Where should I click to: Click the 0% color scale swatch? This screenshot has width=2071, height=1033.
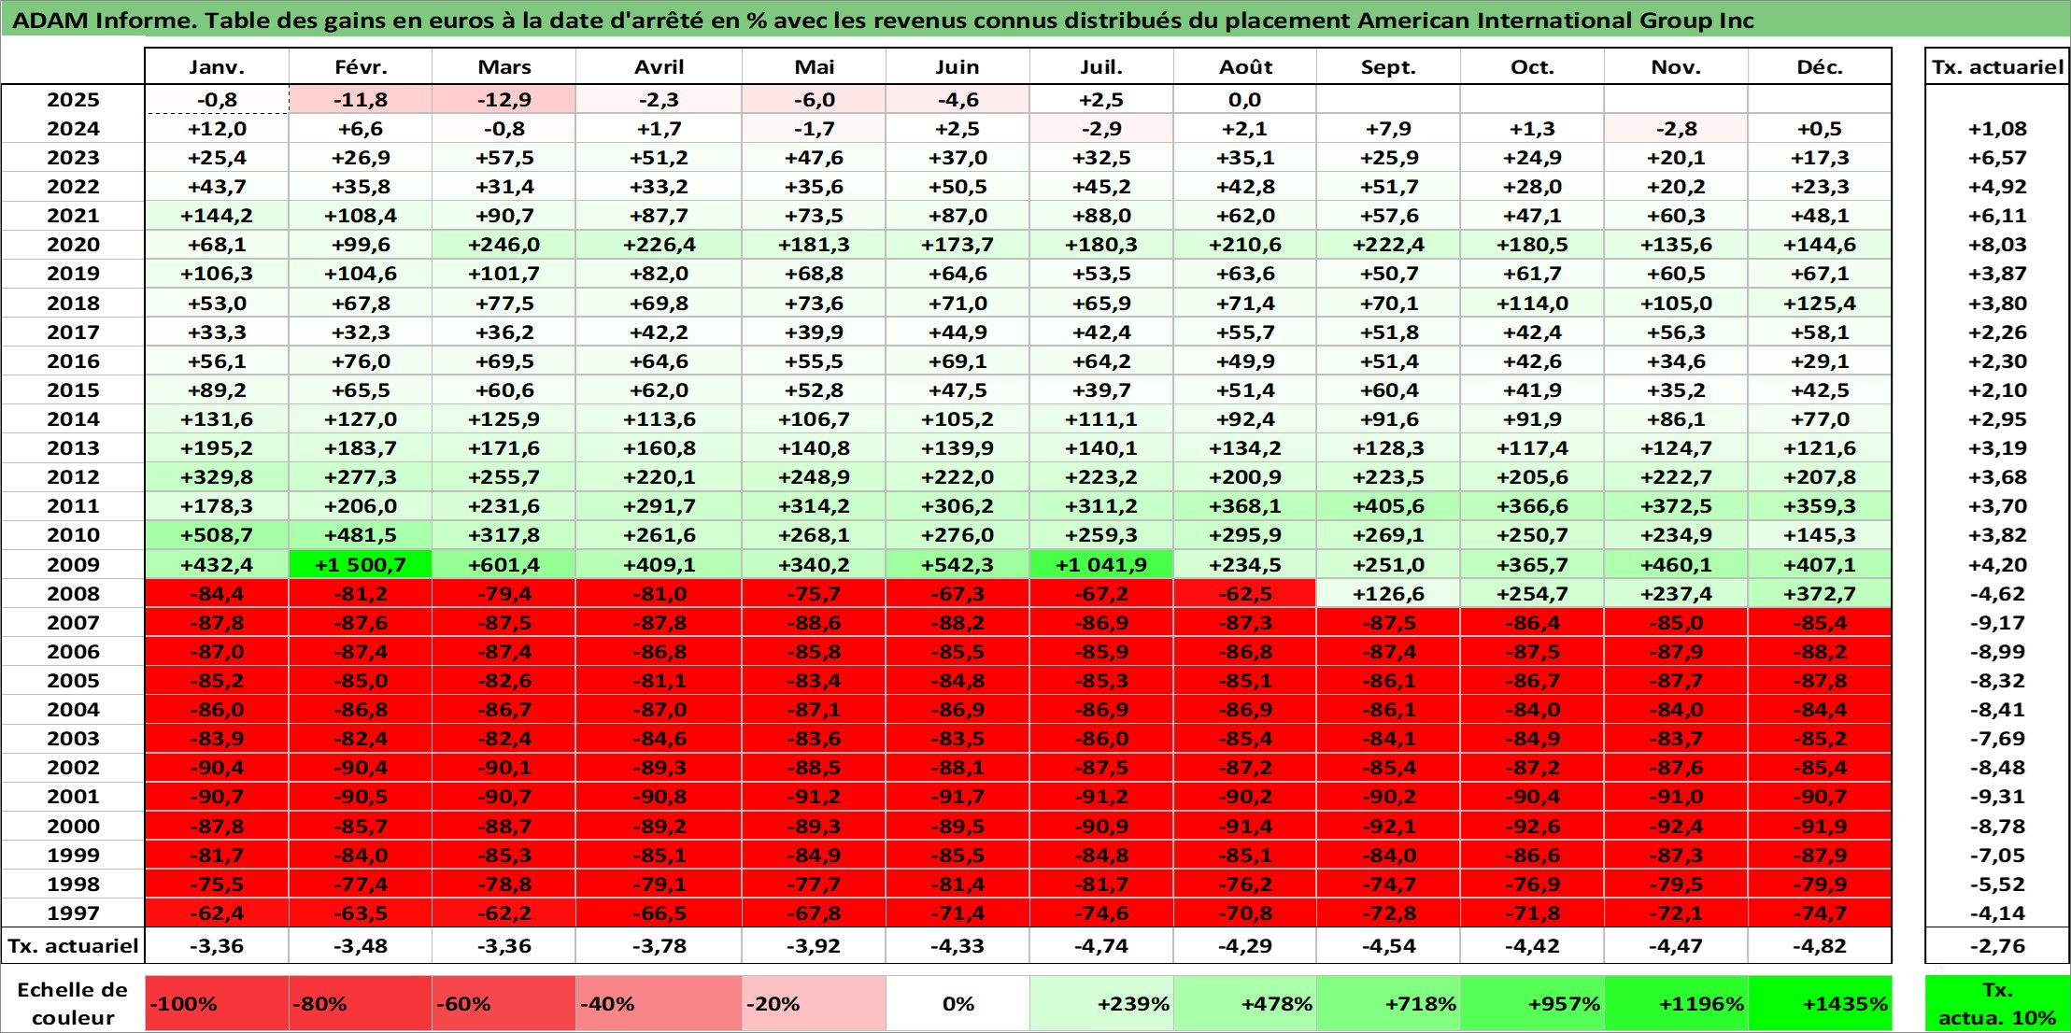957,1004
